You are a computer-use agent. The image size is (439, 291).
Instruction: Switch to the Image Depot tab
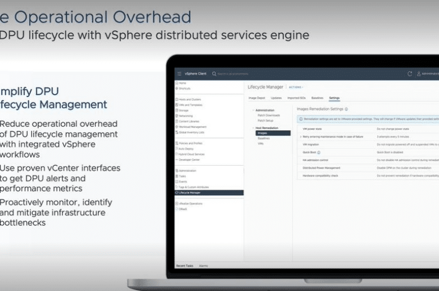[257, 98]
